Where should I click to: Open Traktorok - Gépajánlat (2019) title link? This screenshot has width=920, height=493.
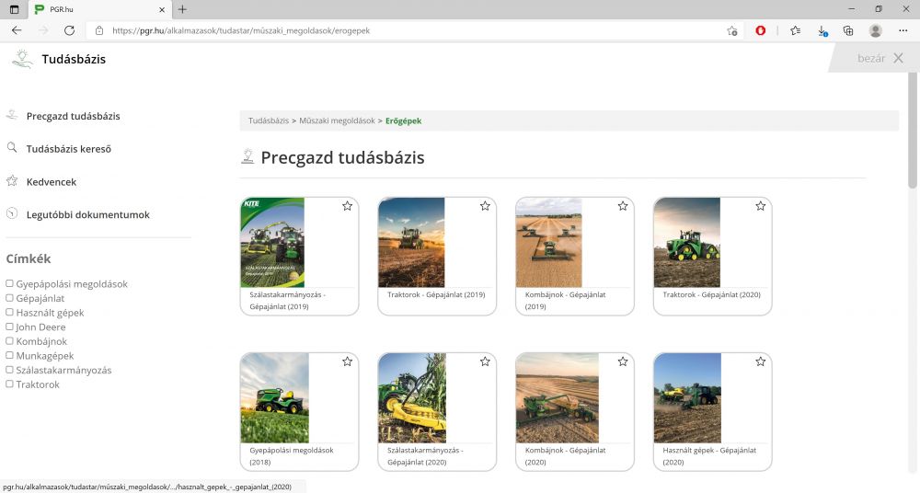point(436,294)
